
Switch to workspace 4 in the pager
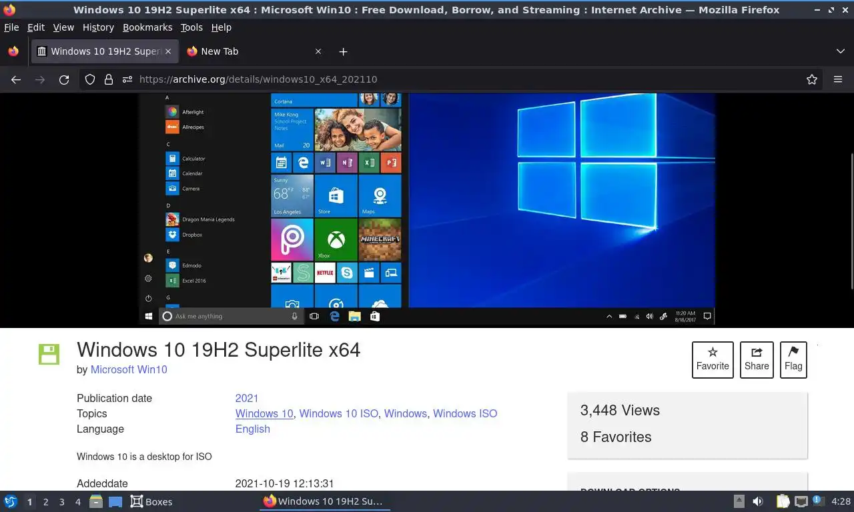(78, 501)
